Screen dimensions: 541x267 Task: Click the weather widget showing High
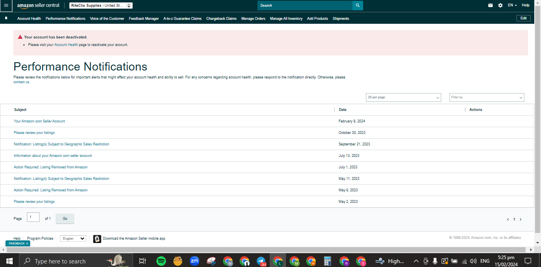click(x=390, y=261)
